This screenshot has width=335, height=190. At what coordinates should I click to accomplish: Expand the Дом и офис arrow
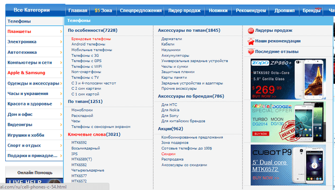tap(61, 114)
